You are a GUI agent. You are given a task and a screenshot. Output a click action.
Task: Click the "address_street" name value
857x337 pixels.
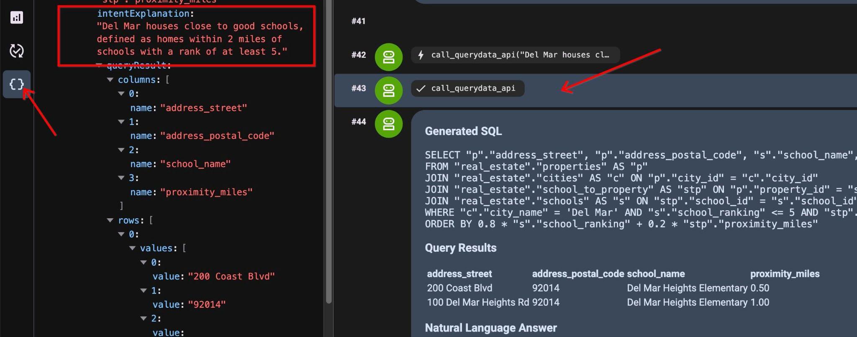[204, 108]
